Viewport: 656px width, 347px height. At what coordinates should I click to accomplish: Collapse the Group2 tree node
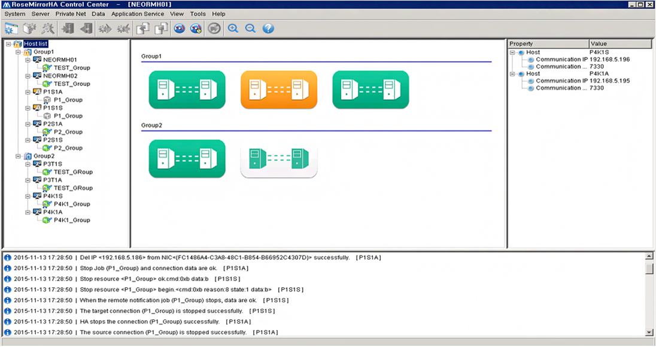tap(18, 156)
